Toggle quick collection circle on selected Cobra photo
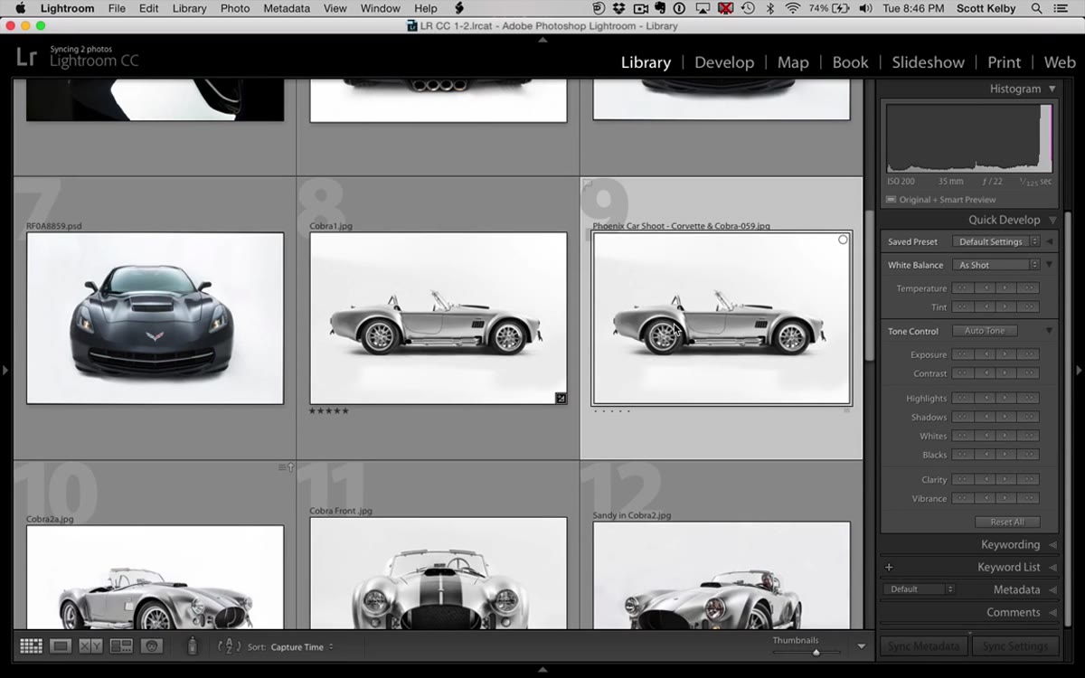The width and height of the screenshot is (1085, 678). pyautogui.click(x=843, y=240)
